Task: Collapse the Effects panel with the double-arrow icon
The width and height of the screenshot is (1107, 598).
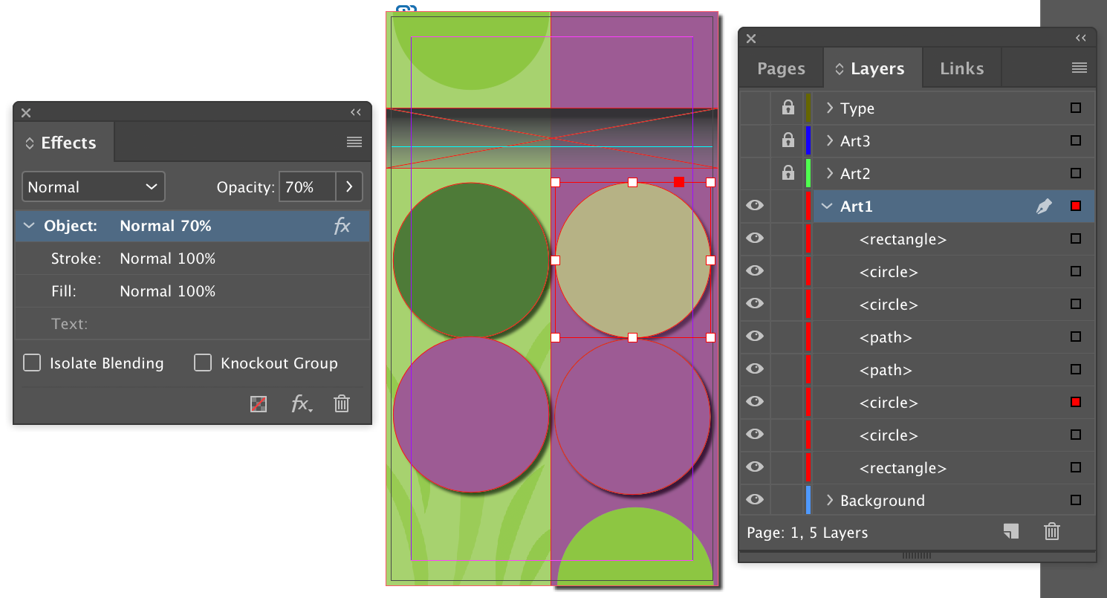Action: tap(356, 112)
